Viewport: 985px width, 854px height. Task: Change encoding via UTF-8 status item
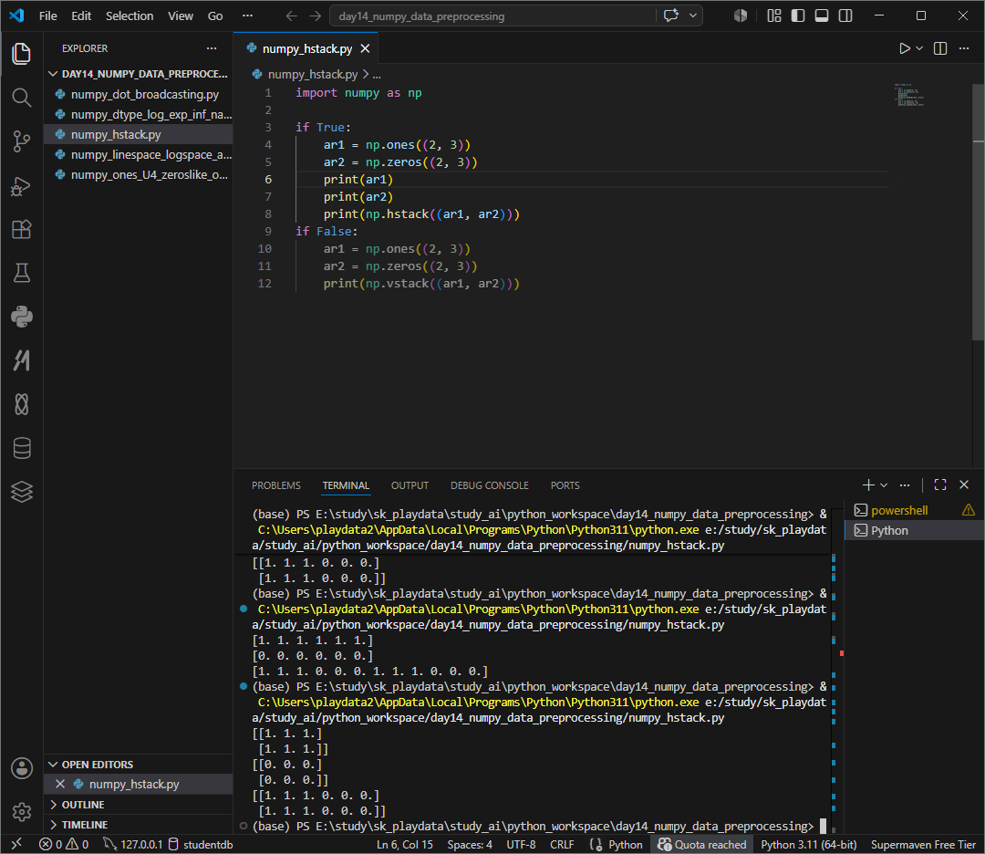click(521, 844)
